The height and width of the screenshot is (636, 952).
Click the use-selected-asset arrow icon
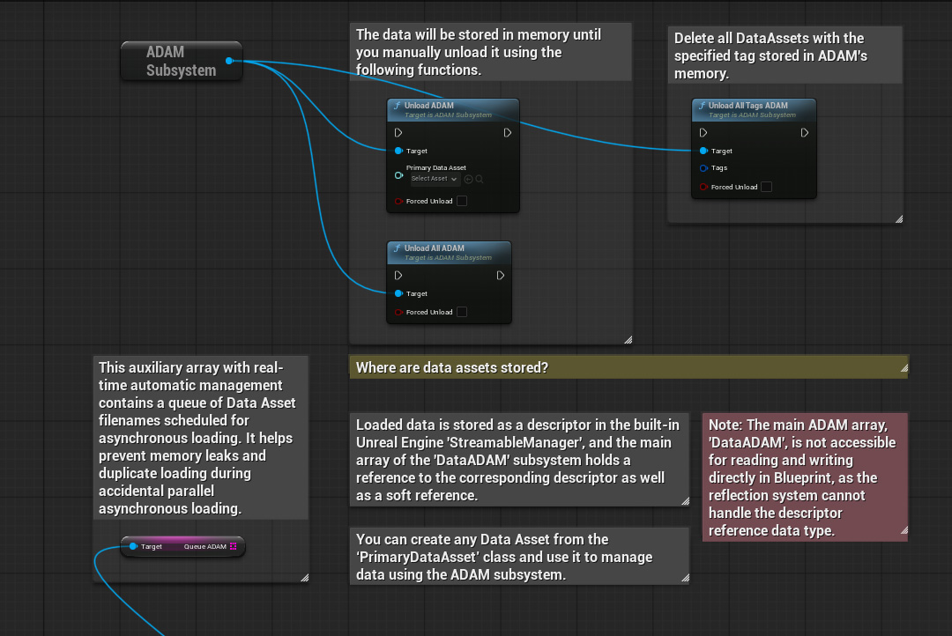tap(468, 179)
